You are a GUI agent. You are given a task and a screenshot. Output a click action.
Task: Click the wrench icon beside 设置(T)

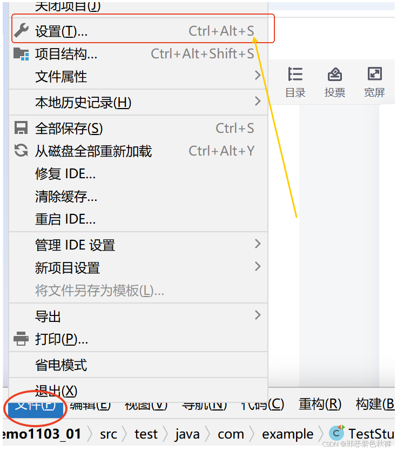(x=21, y=30)
